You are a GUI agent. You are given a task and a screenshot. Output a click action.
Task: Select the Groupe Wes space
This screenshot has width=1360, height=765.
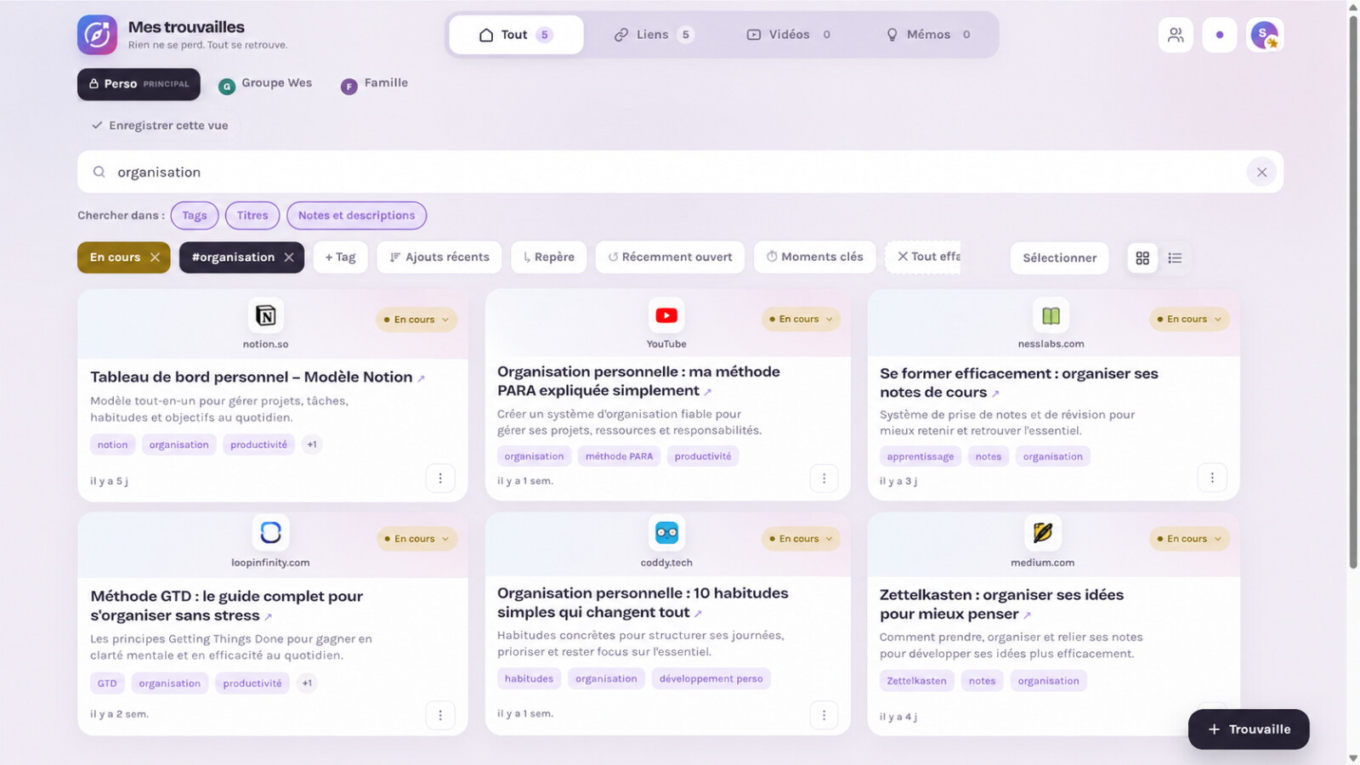(x=265, y=84)
